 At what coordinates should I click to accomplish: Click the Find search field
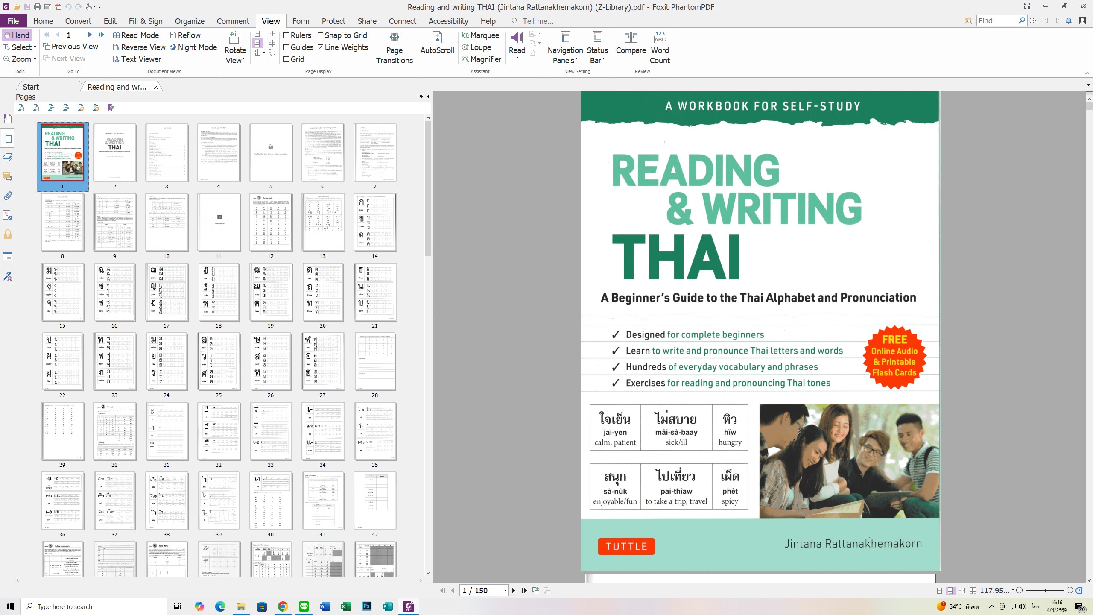[997, 20]
